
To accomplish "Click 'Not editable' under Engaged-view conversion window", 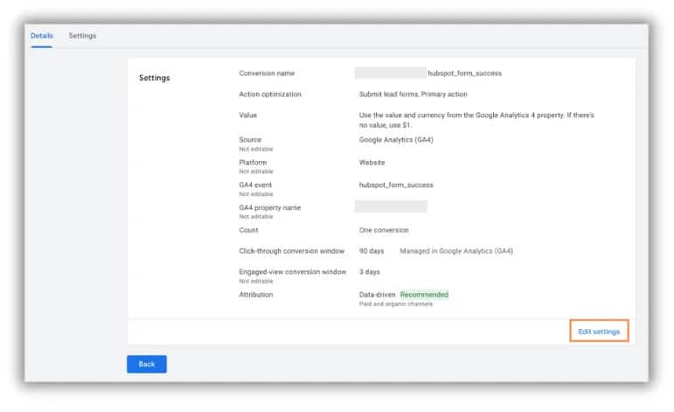I will point(256,282).
